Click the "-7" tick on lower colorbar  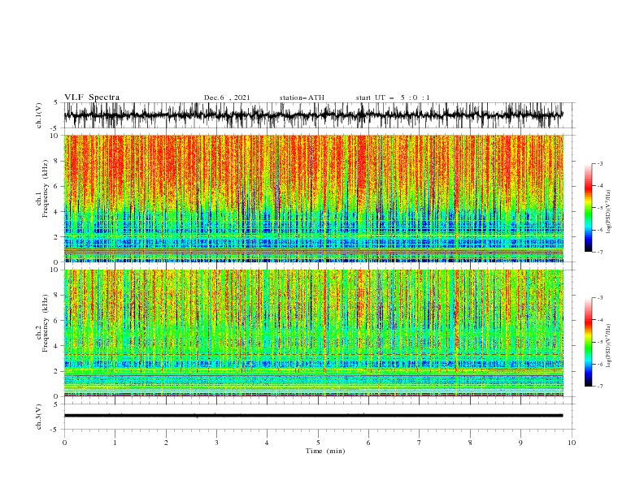point(600,387)
